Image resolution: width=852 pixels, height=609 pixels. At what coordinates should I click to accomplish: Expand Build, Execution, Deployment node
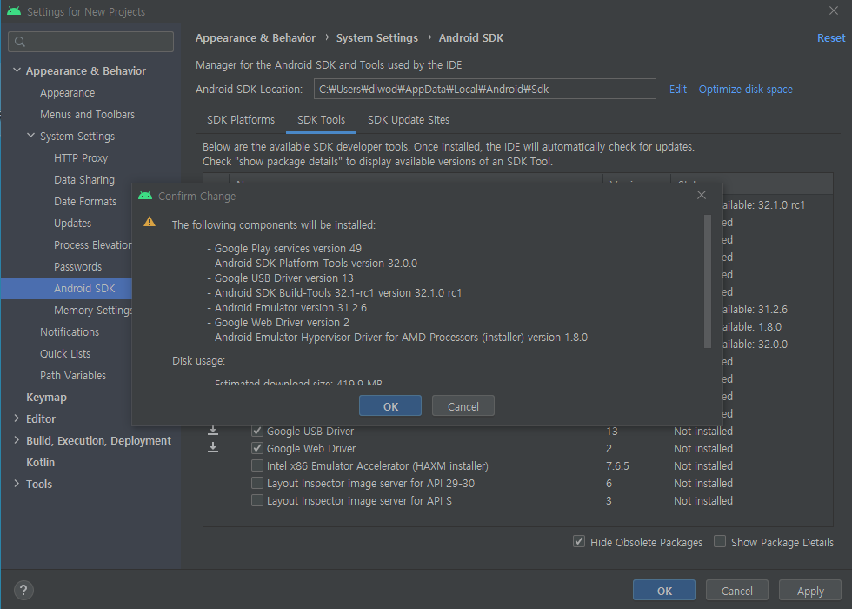click(17, 440)
